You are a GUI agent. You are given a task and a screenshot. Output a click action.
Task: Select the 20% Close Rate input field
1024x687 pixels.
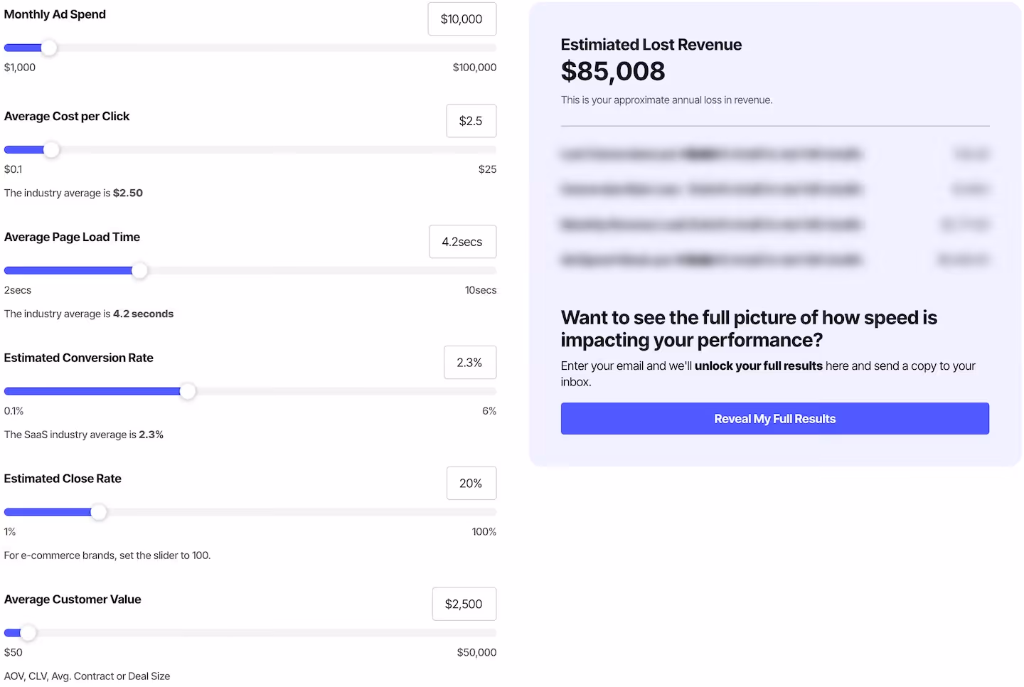click(471, 483)
